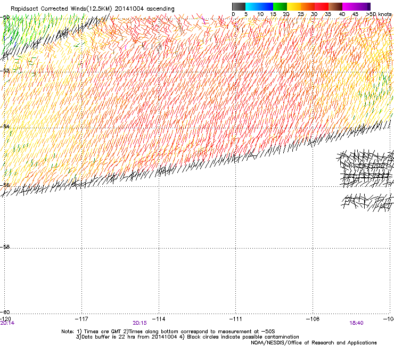This screenshot has width=394, height=346.
Task: Click the magenta 40-45 knots color swatch
Action: click(x=349, y=6)
